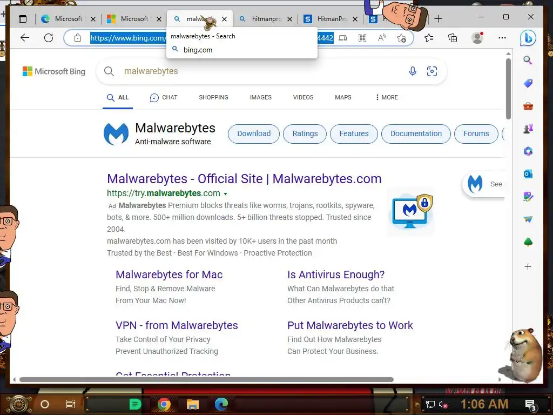Open the Favorites list
Screen dimensions: 553x415
click(429, 38)
